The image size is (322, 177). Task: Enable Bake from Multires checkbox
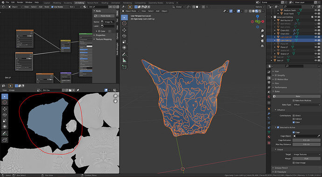[294, 101]
